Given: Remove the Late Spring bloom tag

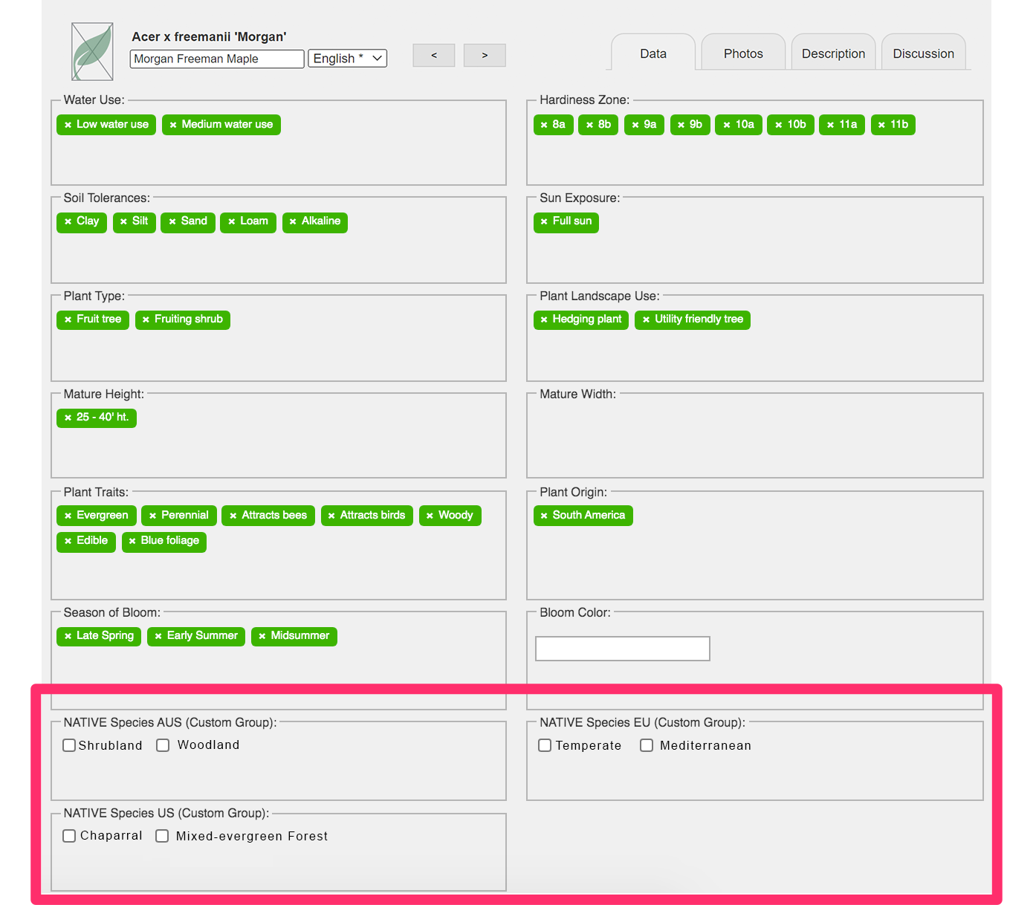Looking at the screenshot, I should [x=68, y=636].
